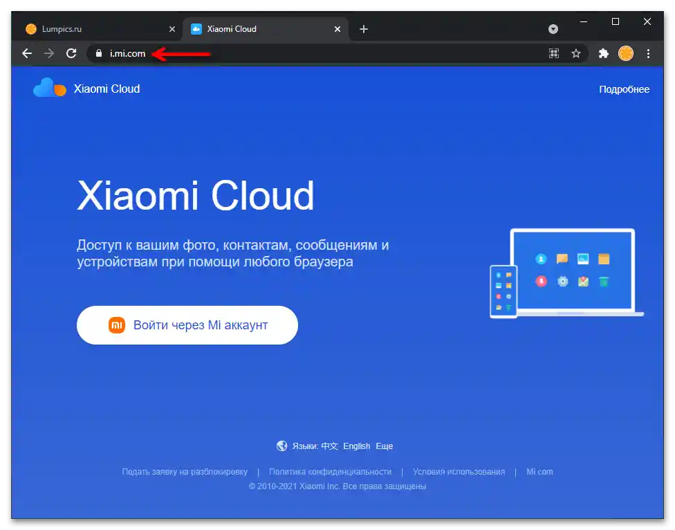Switch to the Lumpics.ru tab
The height and width of the screenshot is (530, 675).
[x=100, y=29]
